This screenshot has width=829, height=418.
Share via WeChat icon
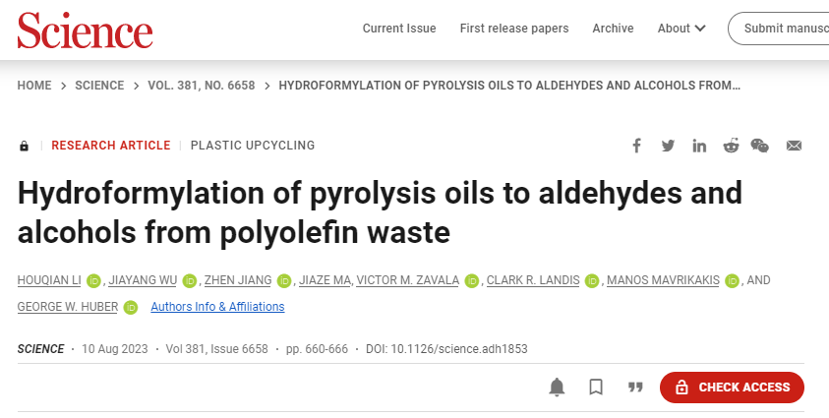pyautogui.click(x=760, y=146)
